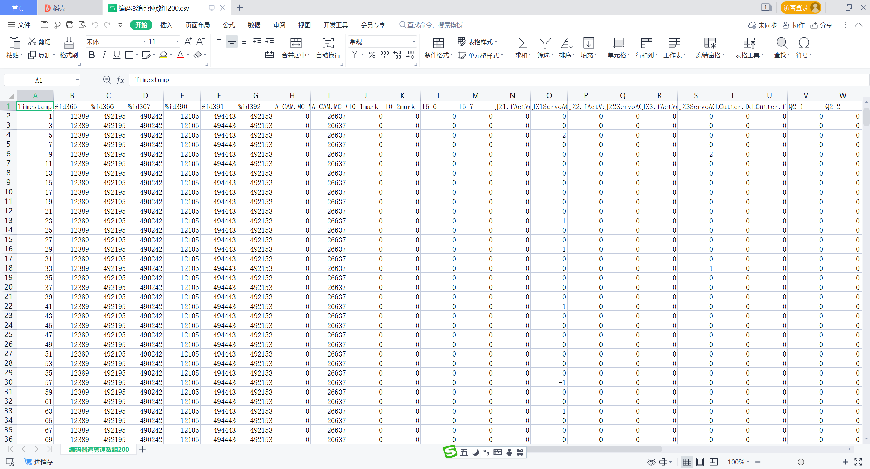
Task: Click the Cut (剪切) scissors icon
Action: click(32, 41)
